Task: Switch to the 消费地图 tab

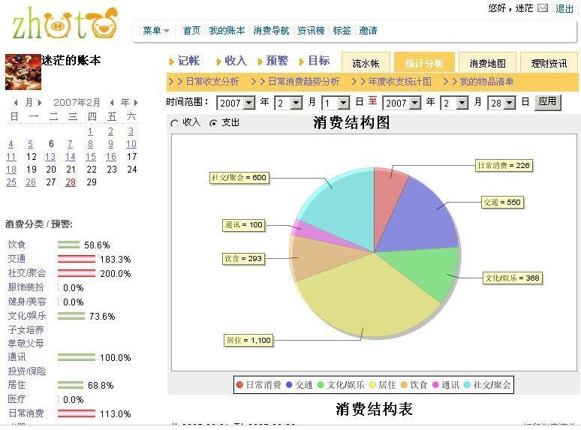Action: click(487, 64)
